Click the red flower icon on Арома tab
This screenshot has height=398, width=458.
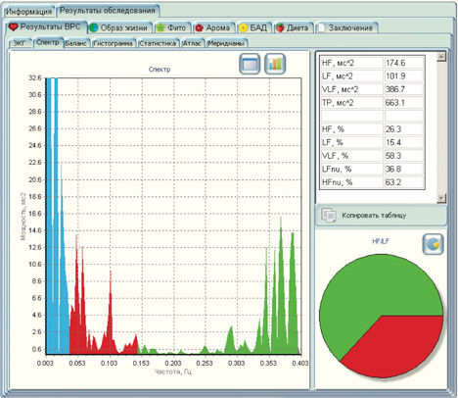pos(199,28)
